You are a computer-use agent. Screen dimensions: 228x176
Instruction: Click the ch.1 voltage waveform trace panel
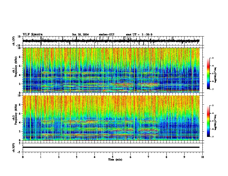(113, 41)
